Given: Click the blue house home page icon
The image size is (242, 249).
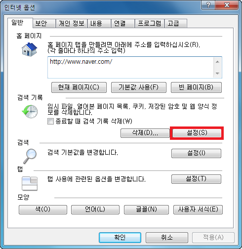Looking at the screenshot, I should tap(30, 49).
